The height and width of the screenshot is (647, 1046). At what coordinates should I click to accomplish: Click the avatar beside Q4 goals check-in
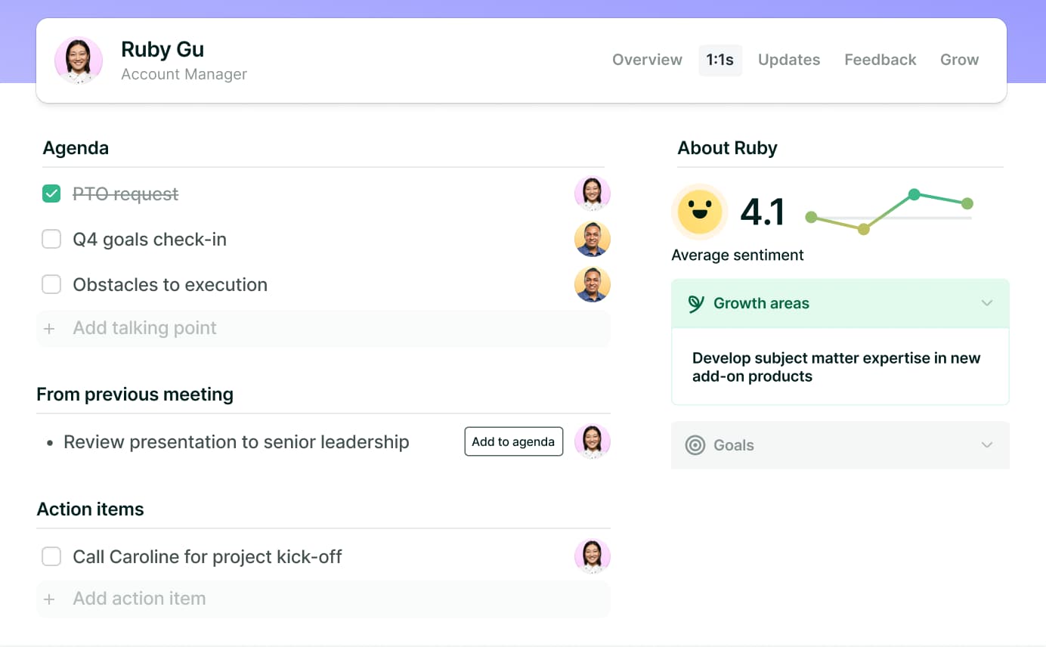tap(592, 240)
